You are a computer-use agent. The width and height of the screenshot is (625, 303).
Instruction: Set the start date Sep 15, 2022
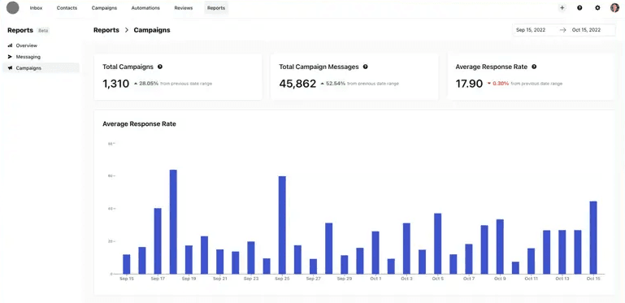pyautogui.click(x=531, y=30)
